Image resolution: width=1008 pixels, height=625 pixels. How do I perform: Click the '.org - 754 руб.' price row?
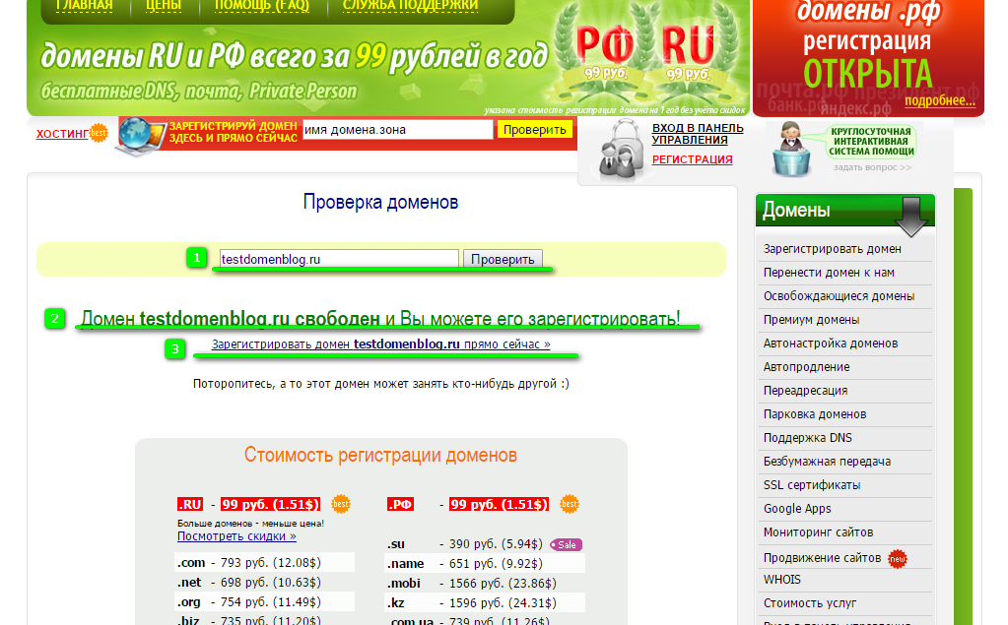coord(264,602)
